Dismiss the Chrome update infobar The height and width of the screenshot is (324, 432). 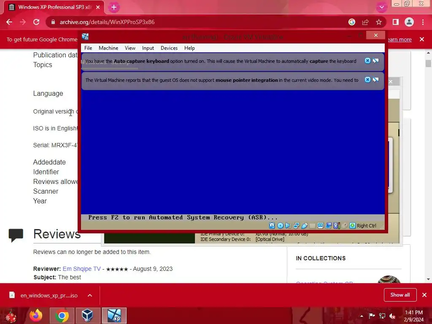[422, 39]
